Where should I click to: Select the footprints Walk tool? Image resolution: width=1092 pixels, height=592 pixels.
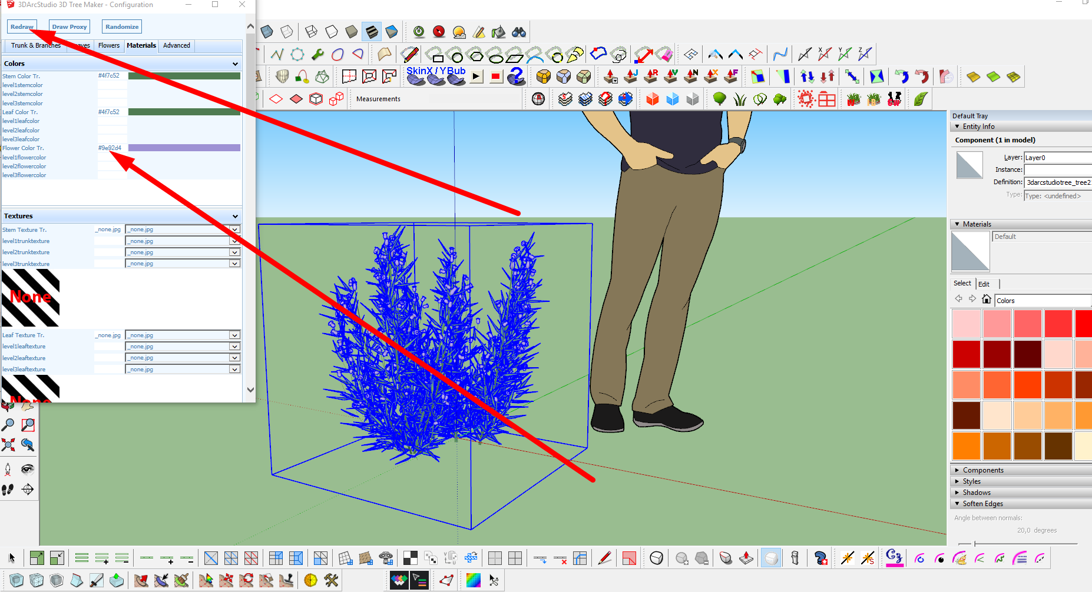[8, 489]
